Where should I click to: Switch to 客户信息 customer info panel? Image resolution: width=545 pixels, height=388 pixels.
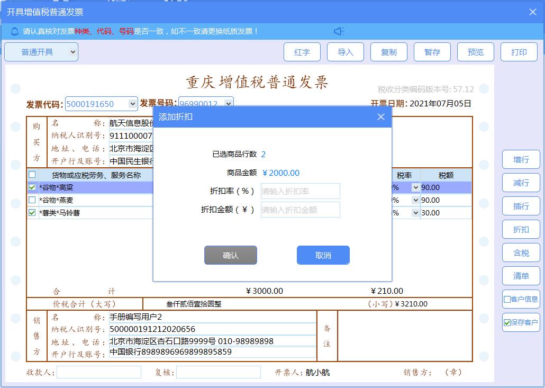521,299
